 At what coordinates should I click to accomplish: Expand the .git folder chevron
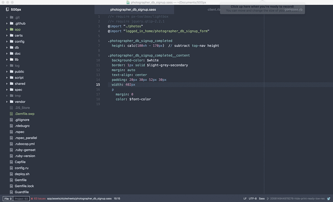[x=7, y=18]
